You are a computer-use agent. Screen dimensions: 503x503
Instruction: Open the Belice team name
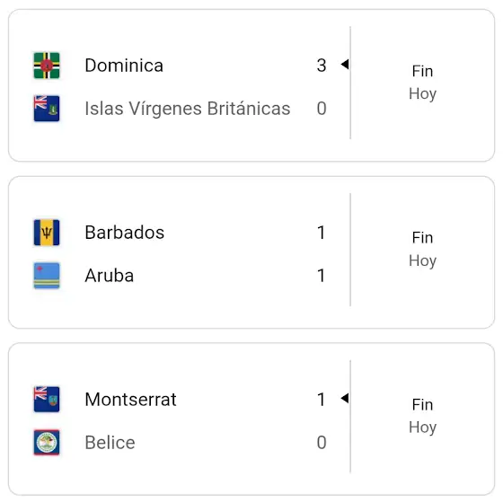pos(110,442)
